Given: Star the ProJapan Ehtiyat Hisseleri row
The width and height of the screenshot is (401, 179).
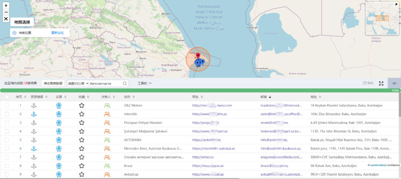Looking at the screenshot, I should pos(82,123).
